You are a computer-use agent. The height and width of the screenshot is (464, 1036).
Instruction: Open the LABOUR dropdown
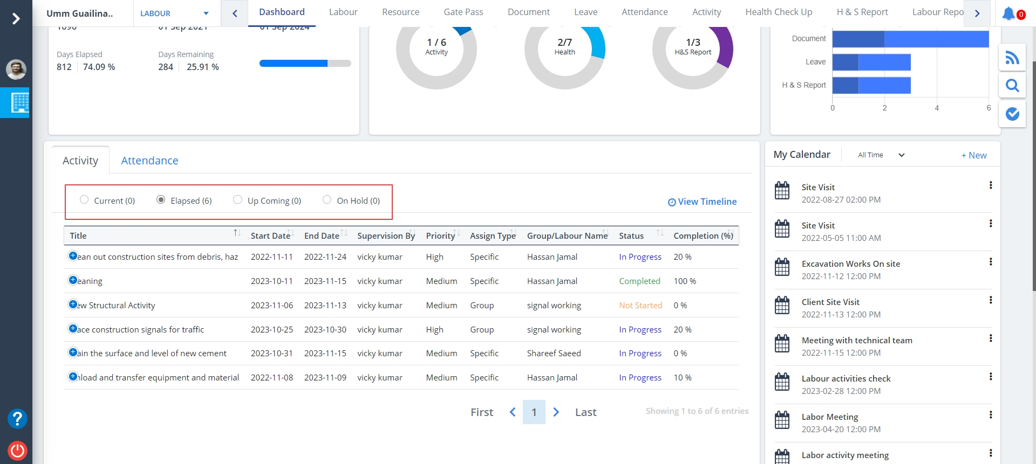[174, 13]
